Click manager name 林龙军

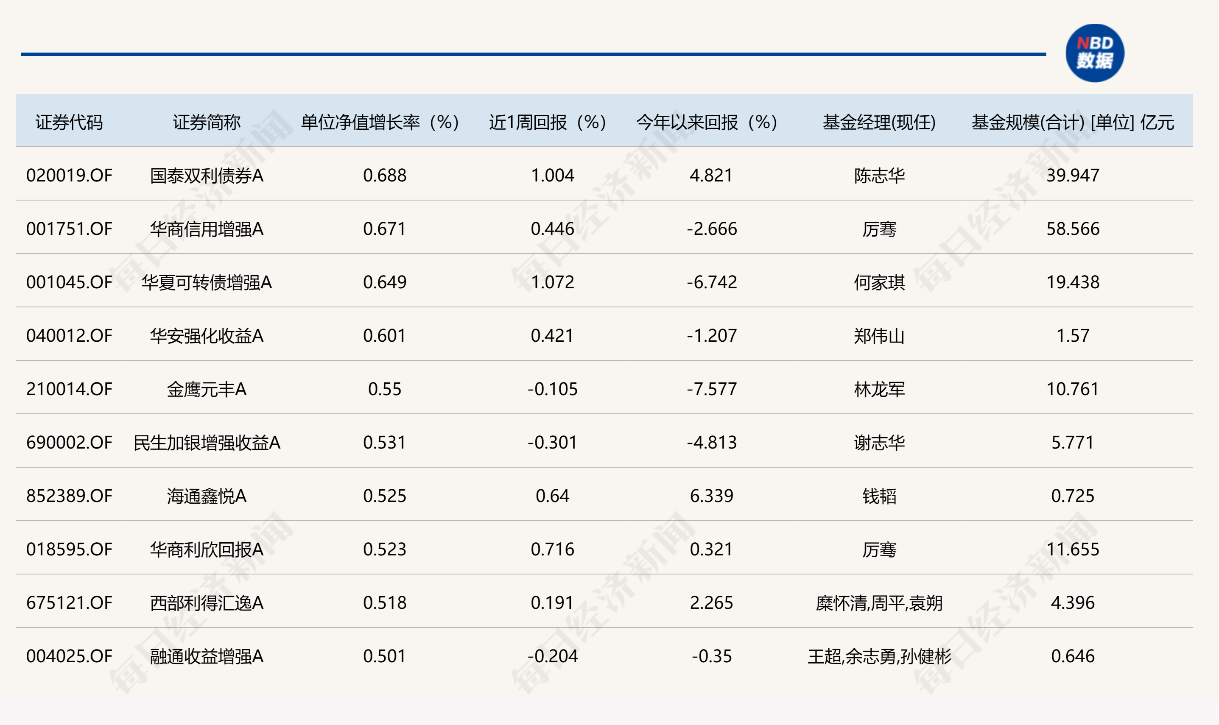(879, 389)
